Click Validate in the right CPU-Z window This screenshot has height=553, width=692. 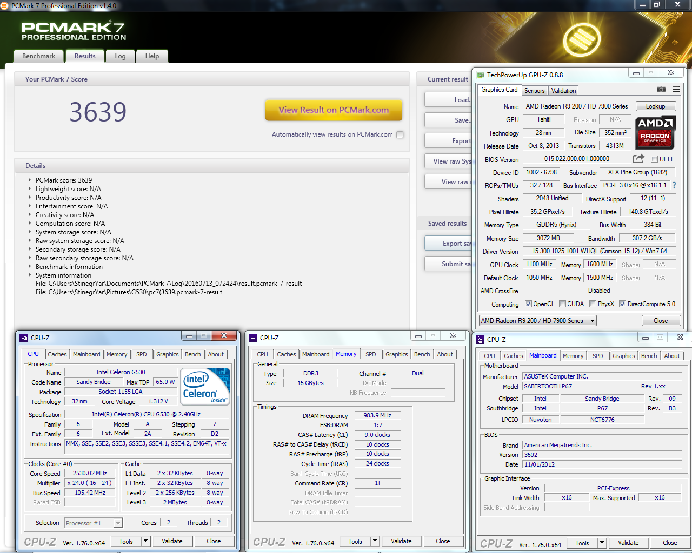(628, 543)
